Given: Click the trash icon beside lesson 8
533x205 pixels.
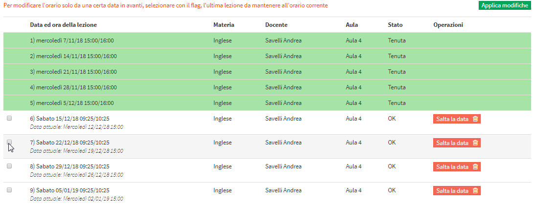Looking at the screenshot, I should (x=475, y=166).
